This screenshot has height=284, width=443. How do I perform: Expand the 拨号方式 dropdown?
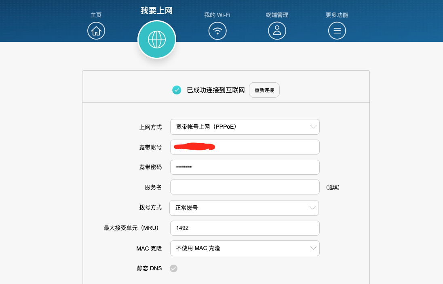[x=245, y=208]
